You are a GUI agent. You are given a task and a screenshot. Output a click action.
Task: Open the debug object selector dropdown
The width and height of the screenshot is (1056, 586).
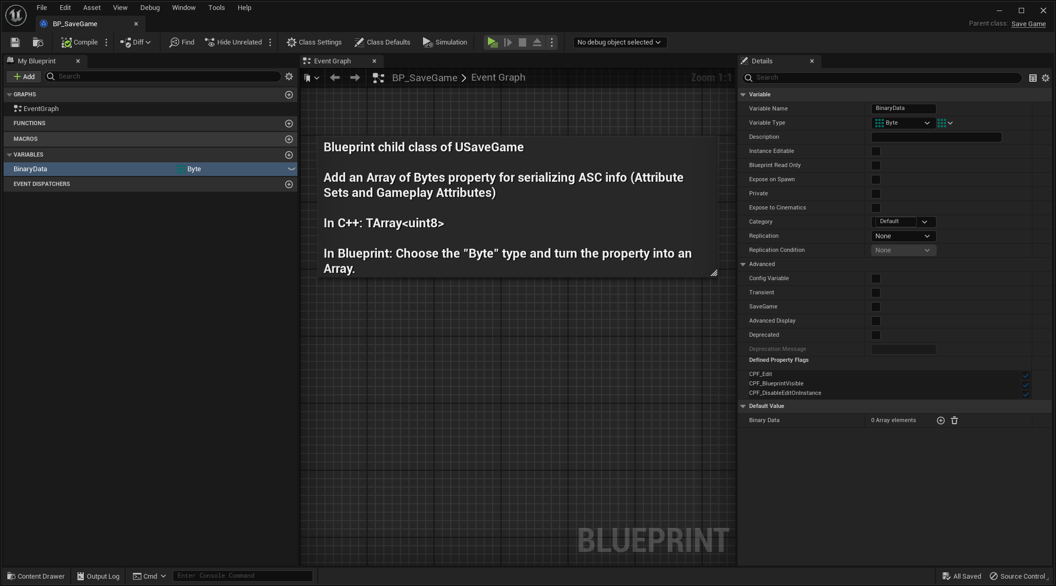[619, 42]
